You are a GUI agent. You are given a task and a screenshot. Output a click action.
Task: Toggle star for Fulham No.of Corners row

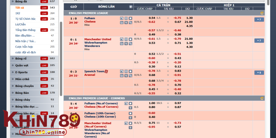click(x=130, y=103)
